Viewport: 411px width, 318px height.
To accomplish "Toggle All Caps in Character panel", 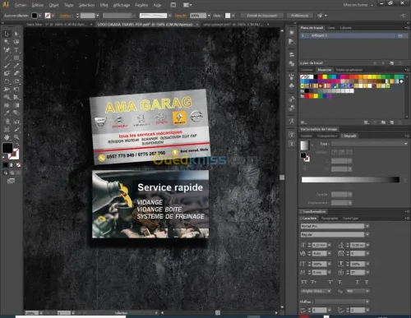I will [x=304, y=282].
